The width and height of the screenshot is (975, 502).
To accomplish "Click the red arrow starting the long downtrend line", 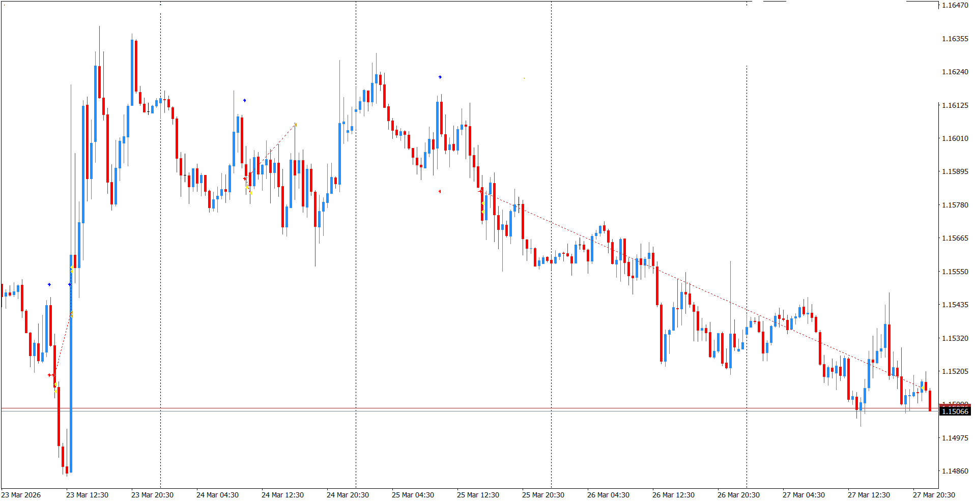I will [481, 191].
